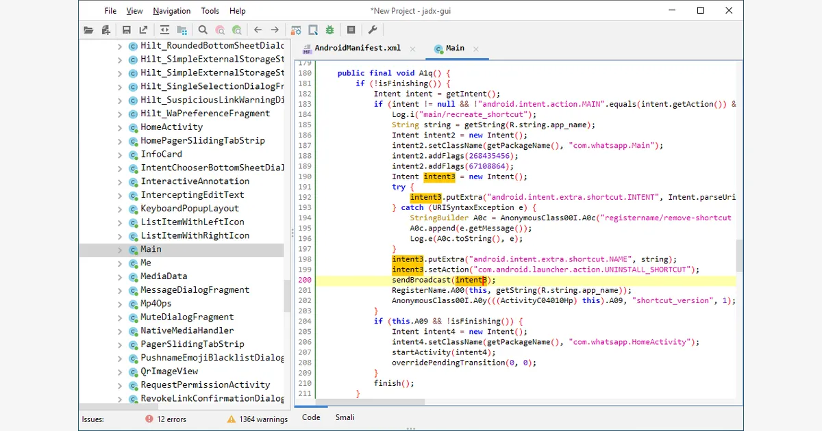The height and width of the screenshot is (431, 822).
Task: Click the 1364 warnings status indicator
Action: [258, 419]
